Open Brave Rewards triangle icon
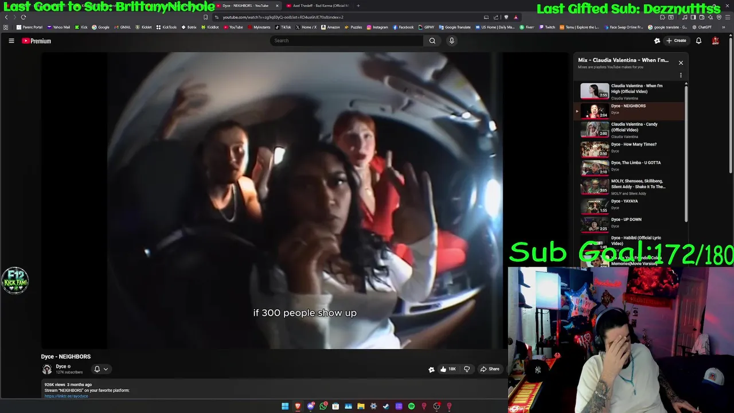The image size is (734, 413). (516, 17)
